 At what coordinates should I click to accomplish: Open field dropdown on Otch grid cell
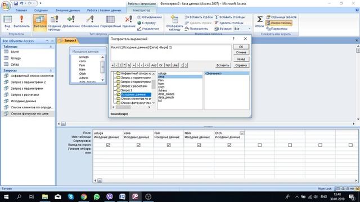click(x=242, y=133)
